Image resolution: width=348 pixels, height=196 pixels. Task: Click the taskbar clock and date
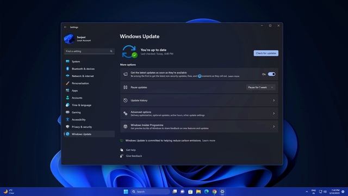pyautogui.click(x=335, y=192)
